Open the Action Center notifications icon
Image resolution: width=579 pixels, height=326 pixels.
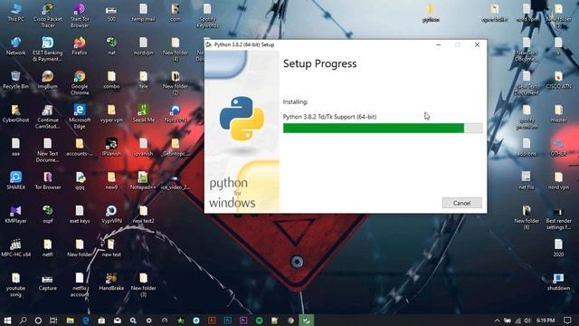[567, 321]
